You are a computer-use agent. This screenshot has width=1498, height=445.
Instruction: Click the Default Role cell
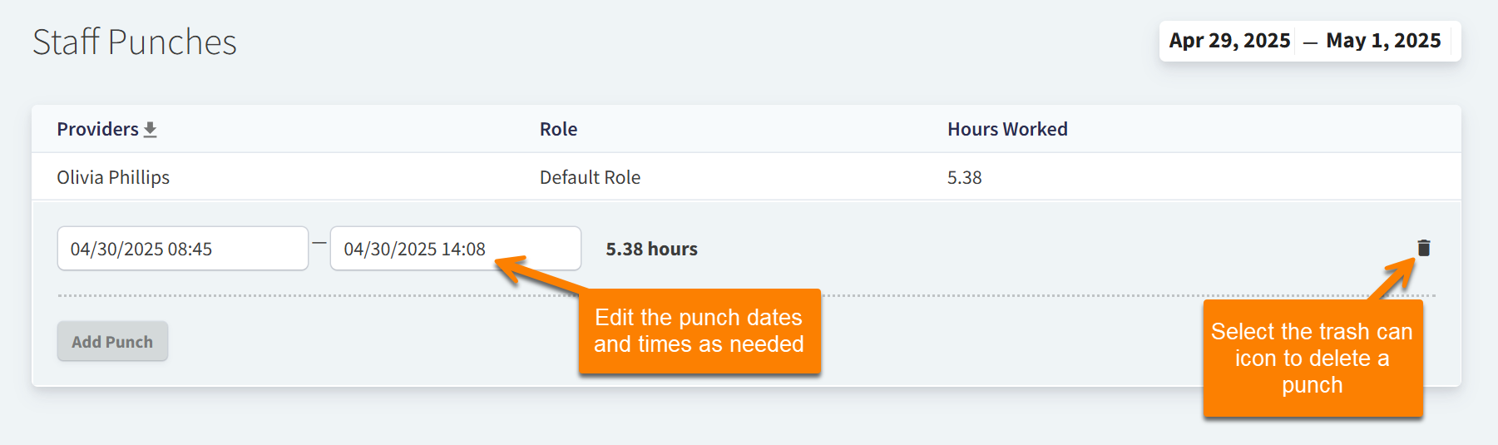click(590, 177)
